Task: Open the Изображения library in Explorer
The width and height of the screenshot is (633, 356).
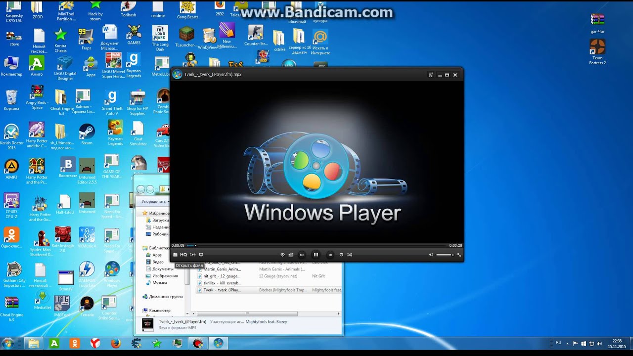Action: pyautogui.click(x=161, y=276)
